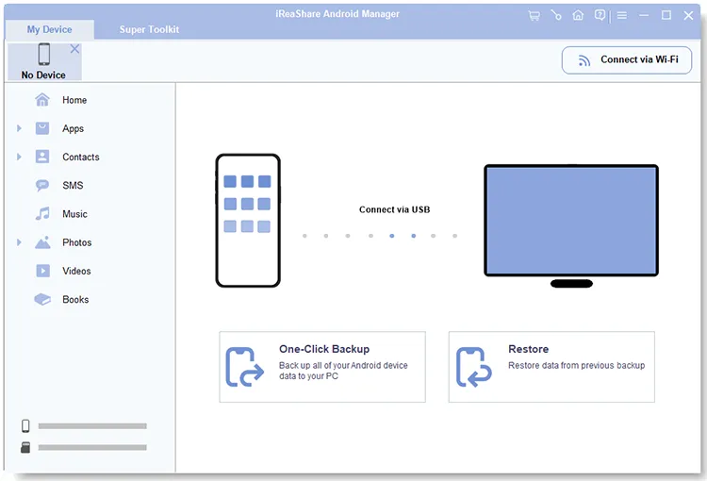Click the iReaShare Android Manager title

click(337, 14)
